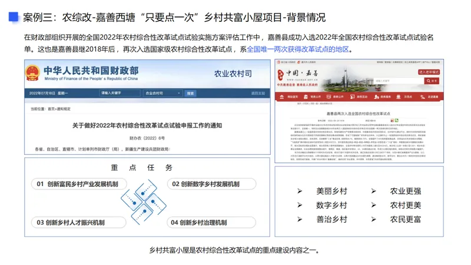The width and height of the screenshot is (471, 265).
Task: Select the 02 创新数字乡村发展机制 pill
Action: (x=211, y=184)
